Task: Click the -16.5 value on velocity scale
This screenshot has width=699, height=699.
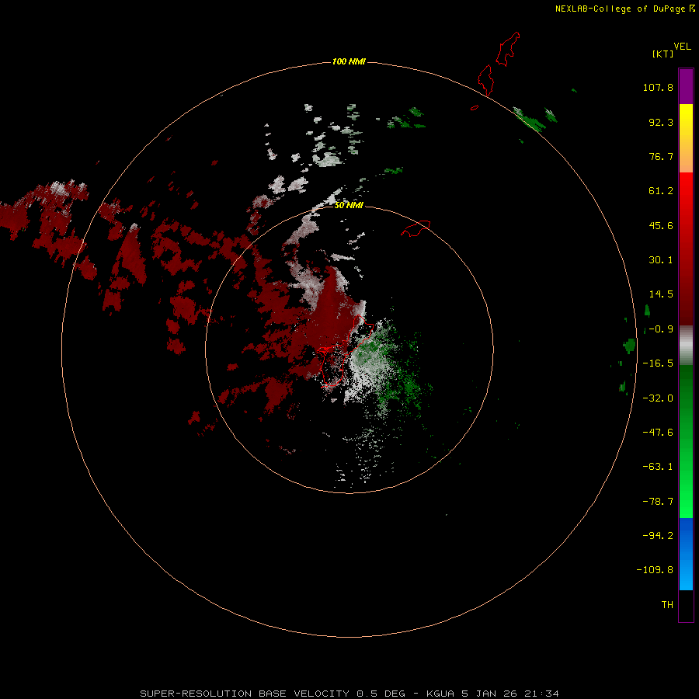Action: coord(658,363)
